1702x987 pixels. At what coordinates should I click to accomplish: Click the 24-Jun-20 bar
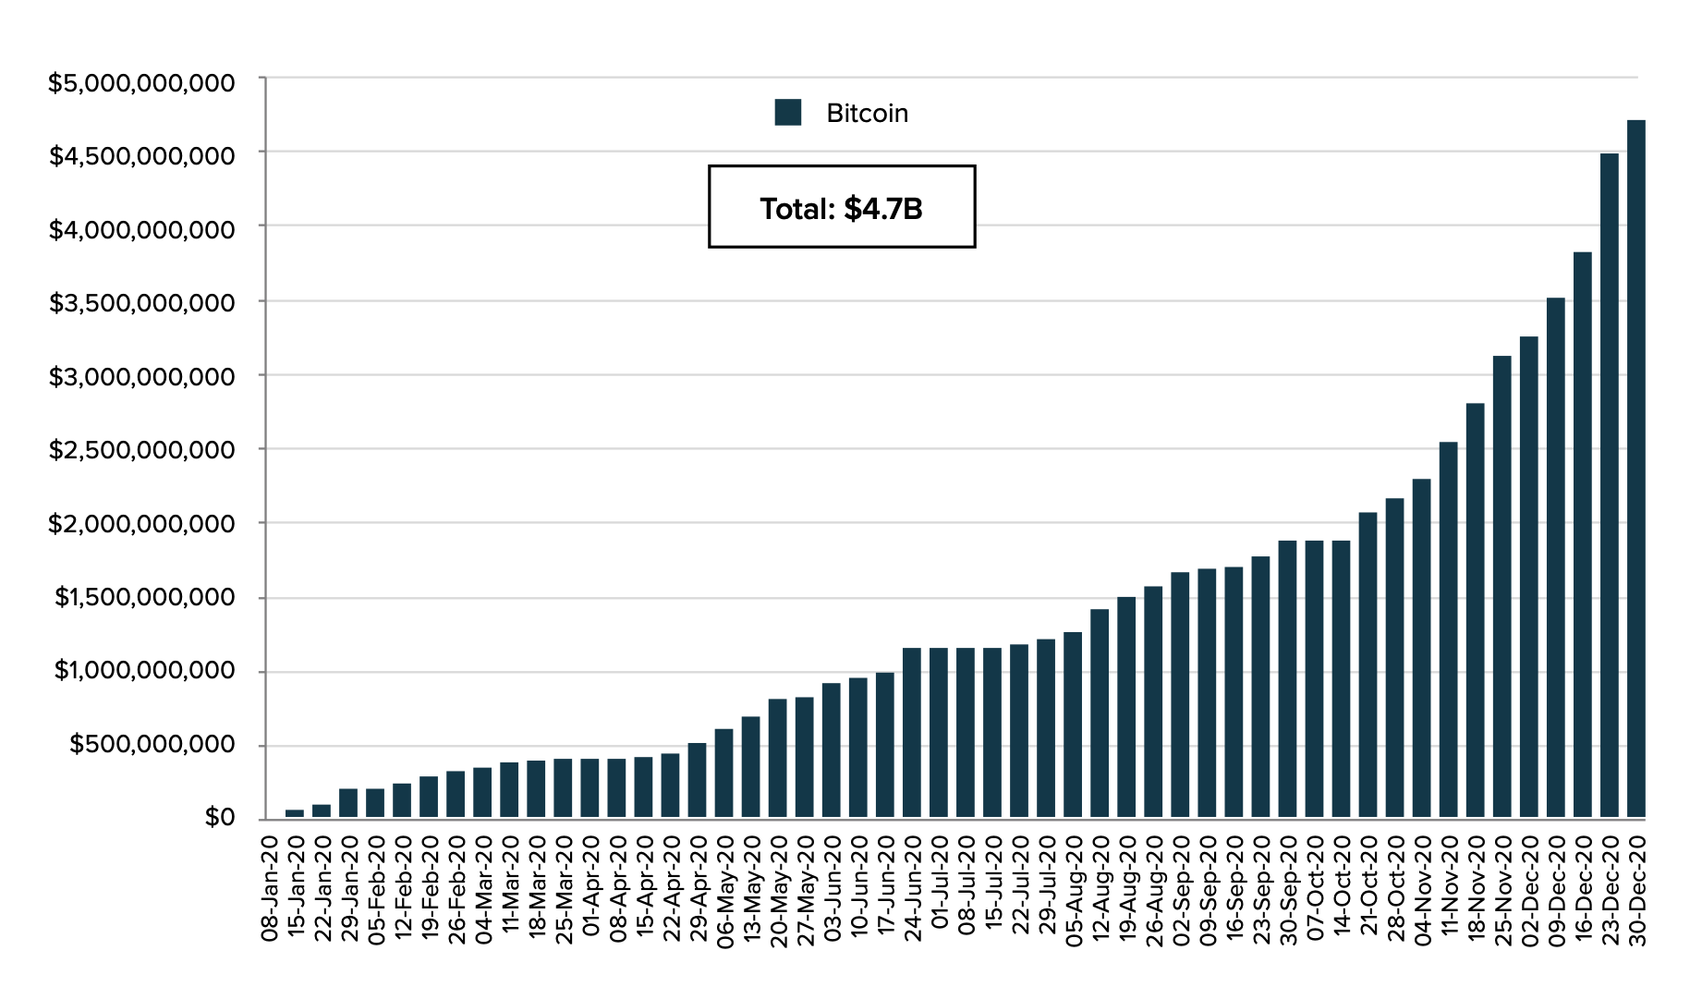point(912,733)
